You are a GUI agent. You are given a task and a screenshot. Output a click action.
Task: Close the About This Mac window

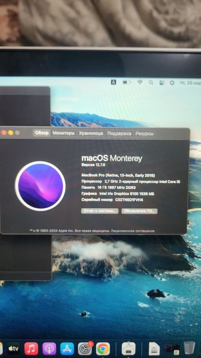4,133
